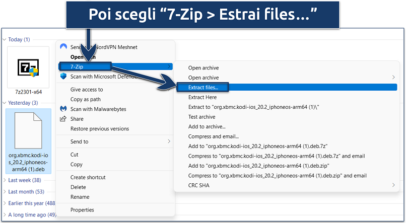Click Scan with Microsoft Defender

(104, 77)
